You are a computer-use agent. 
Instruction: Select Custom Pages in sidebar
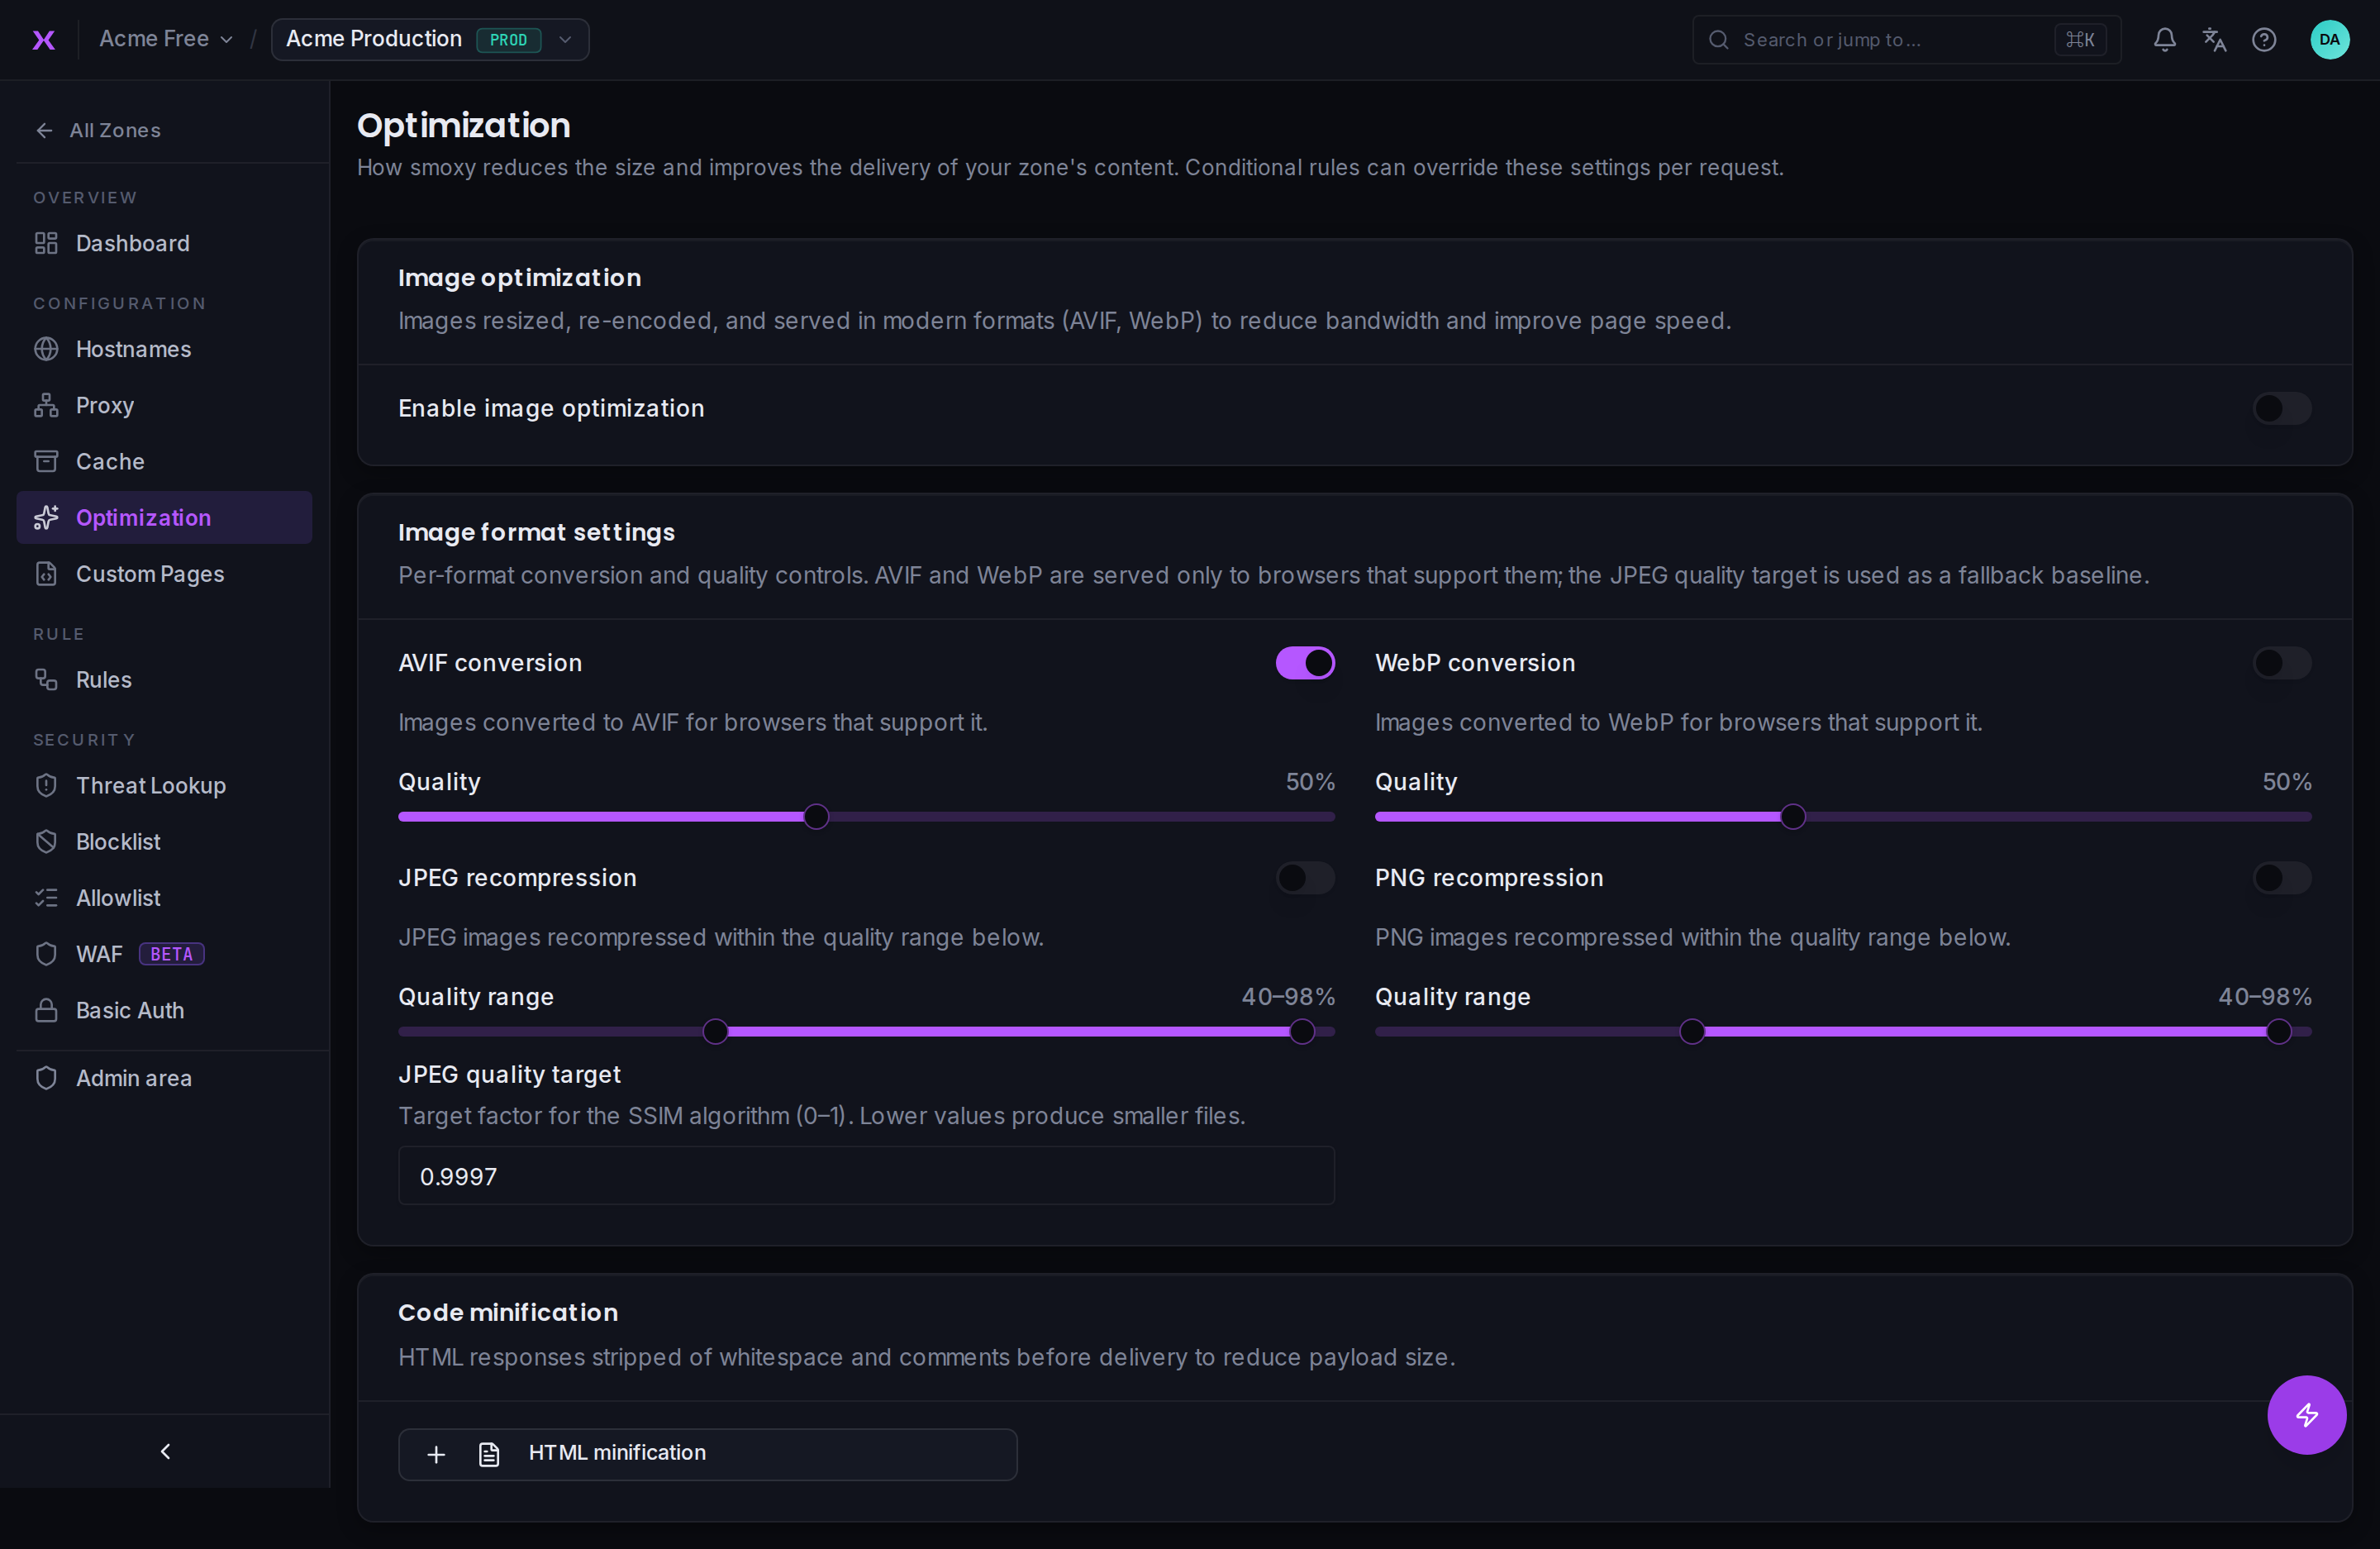click(x=164, y=574)
